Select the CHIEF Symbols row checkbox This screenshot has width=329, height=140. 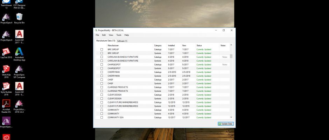click(x=102, y=84)
